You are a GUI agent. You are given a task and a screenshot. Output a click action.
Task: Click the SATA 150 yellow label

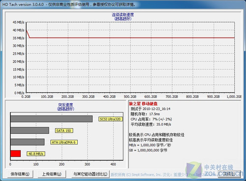[64, 131]
